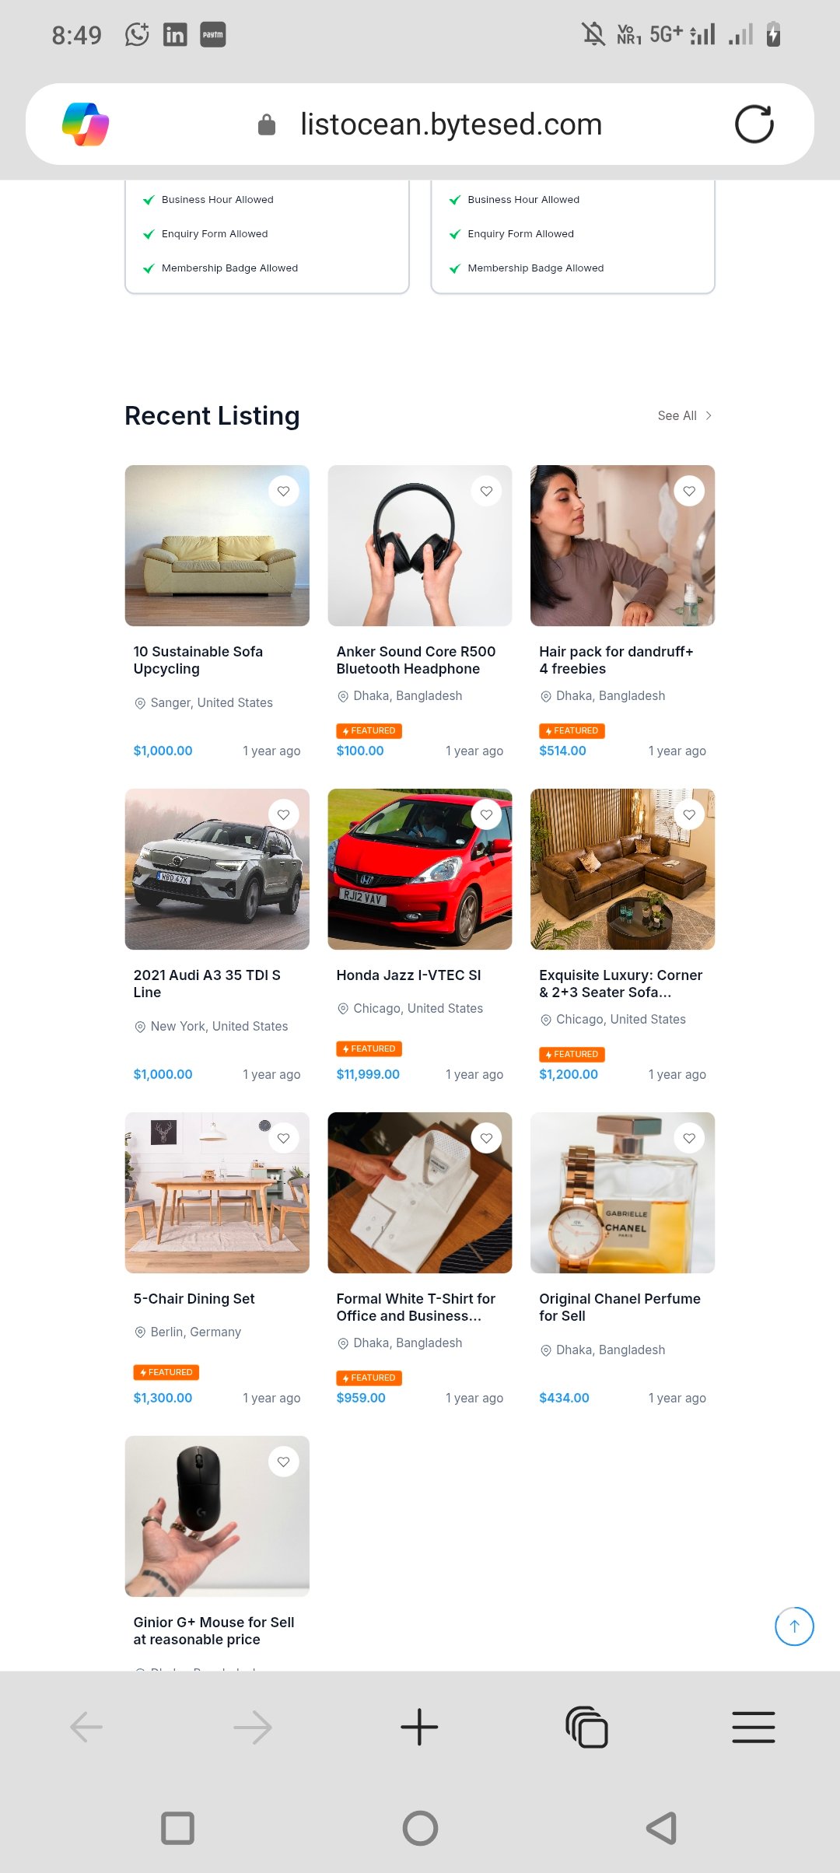The height and width of the screenshot is (1873, 840).
Task: Tap the scroll-to-top arrow button
Action: tap(794, 1626)
